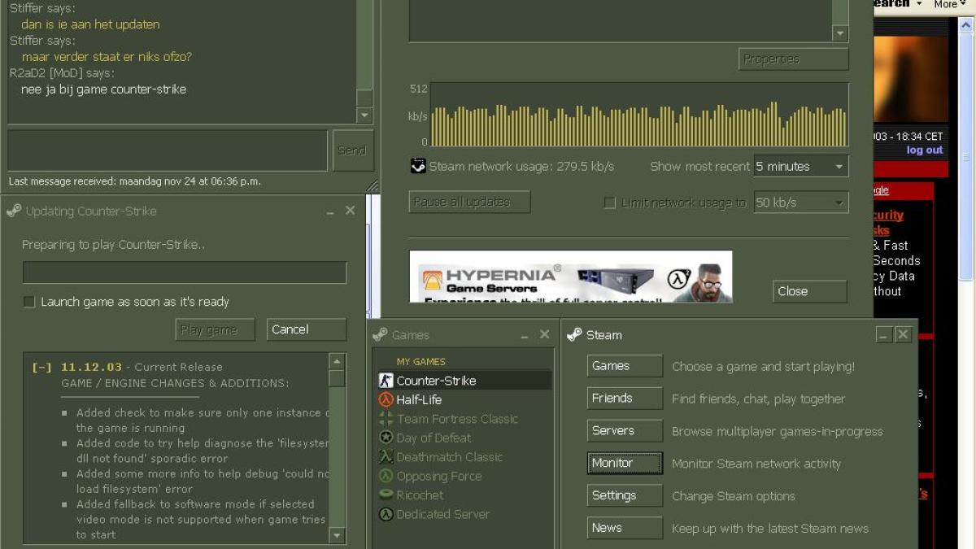The image size is (976, 549).
Task: Click the Ricochet game icon
Action: 386,495
